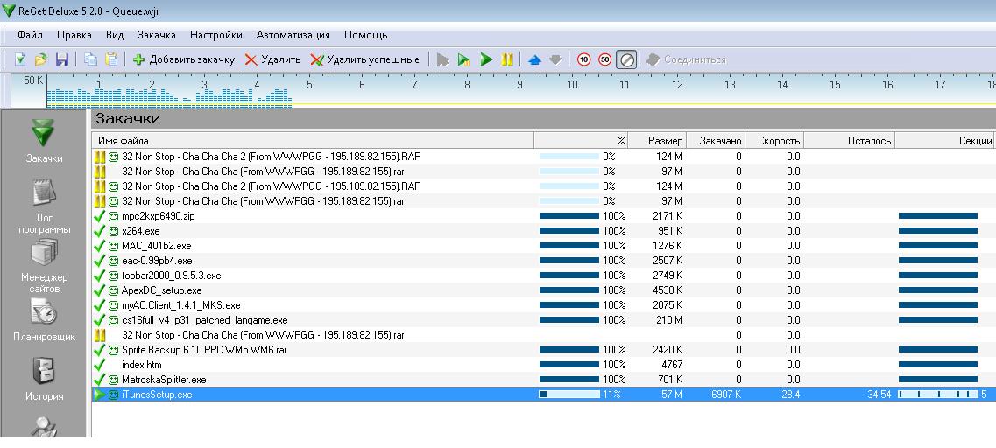Open queue file with the folder icon
The image size is (996, 448).
coord(40,59)
